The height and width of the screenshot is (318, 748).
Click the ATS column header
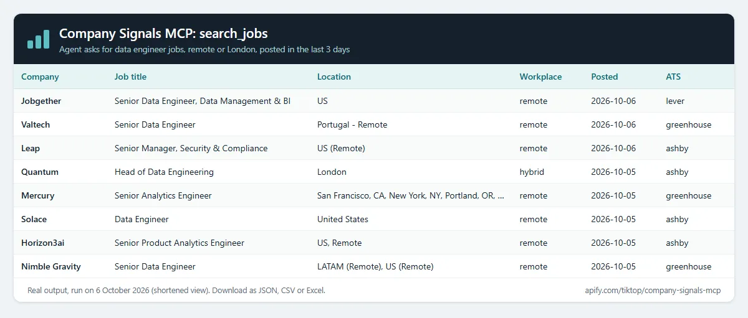[x=673, y=77]
